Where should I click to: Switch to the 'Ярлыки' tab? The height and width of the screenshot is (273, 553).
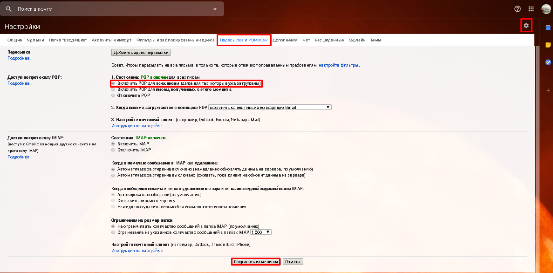35,40
